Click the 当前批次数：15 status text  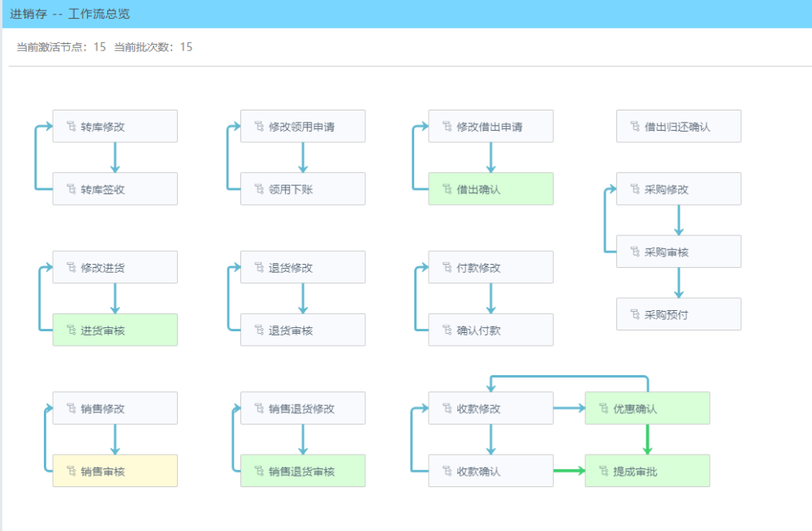click(x=153, y=47)
